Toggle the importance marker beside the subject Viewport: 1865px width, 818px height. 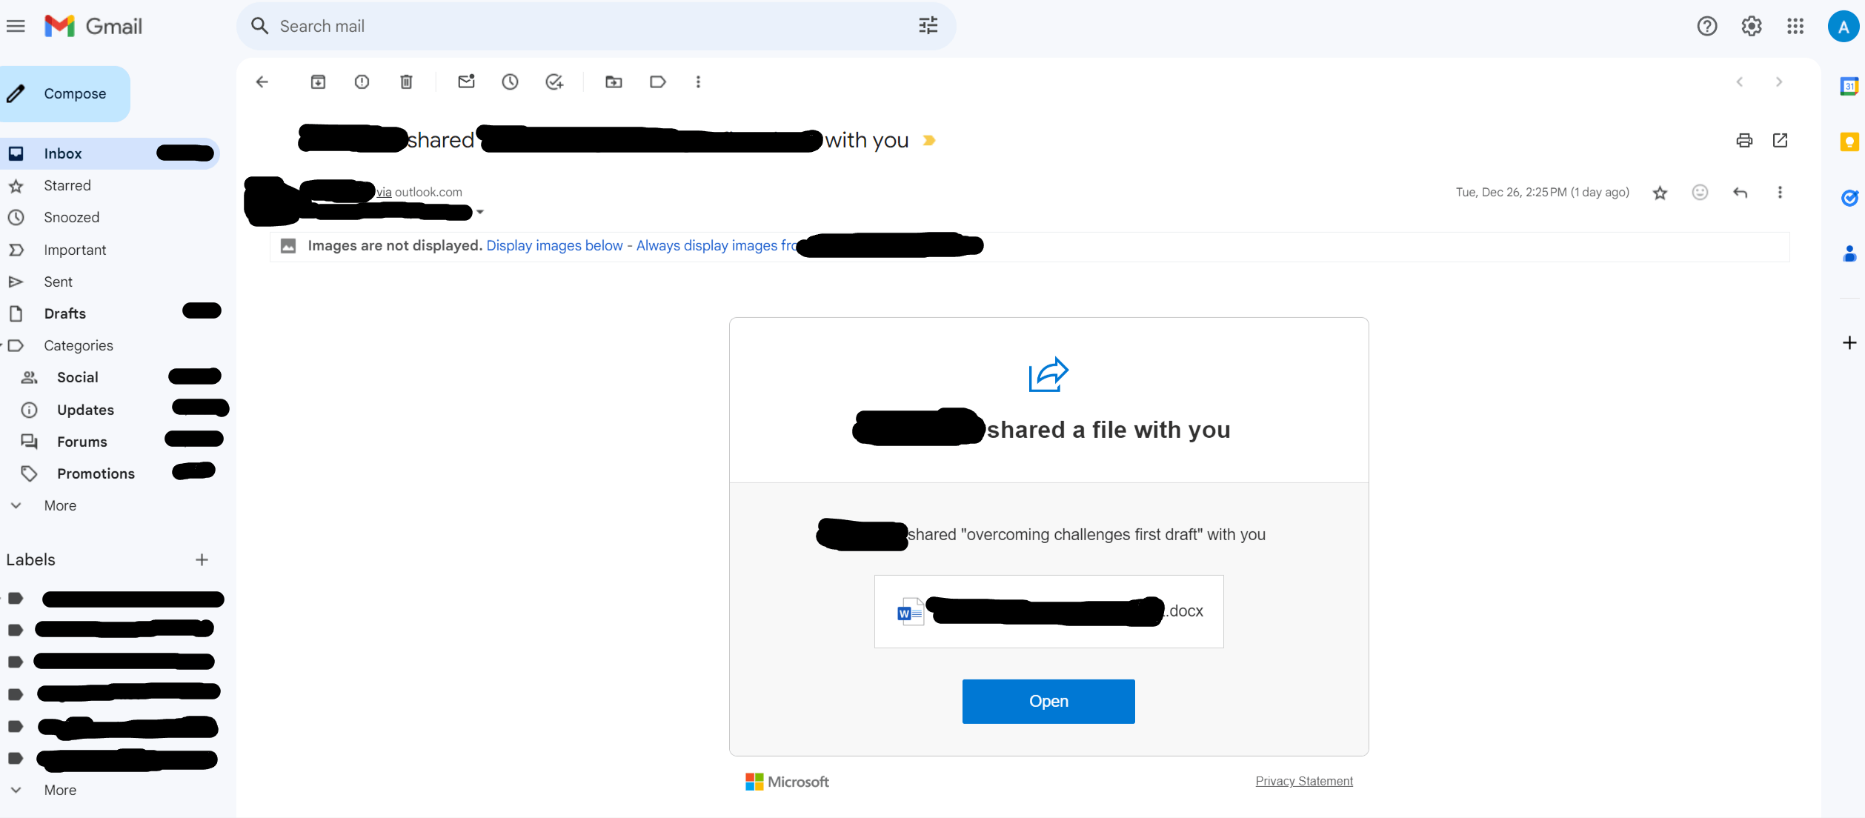click(x=929, y=140)
